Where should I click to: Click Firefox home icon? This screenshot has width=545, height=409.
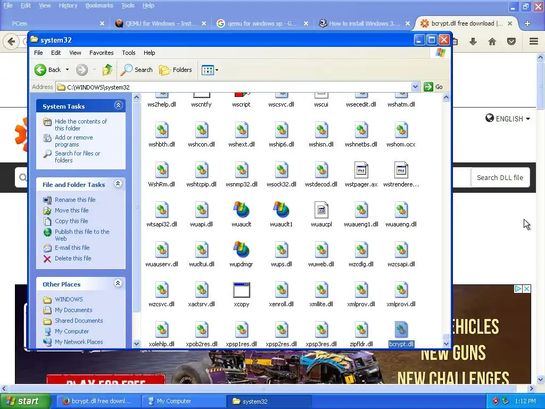[x=492, y=42]
